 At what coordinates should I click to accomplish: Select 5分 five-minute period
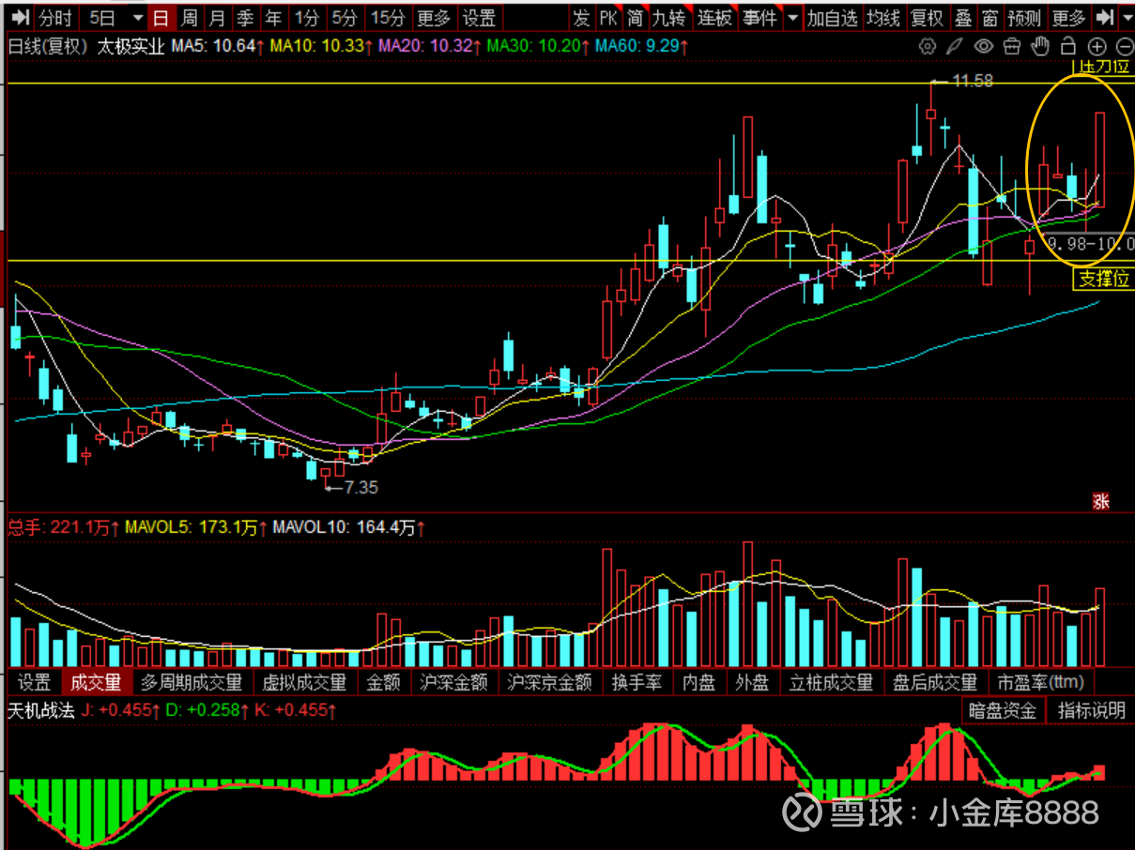(345, 18)
